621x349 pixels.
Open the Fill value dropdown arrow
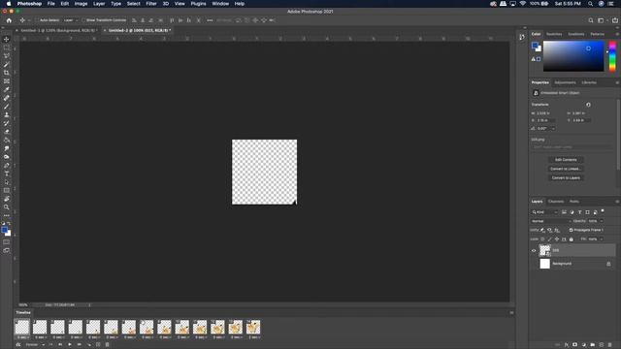click(602, 239)
